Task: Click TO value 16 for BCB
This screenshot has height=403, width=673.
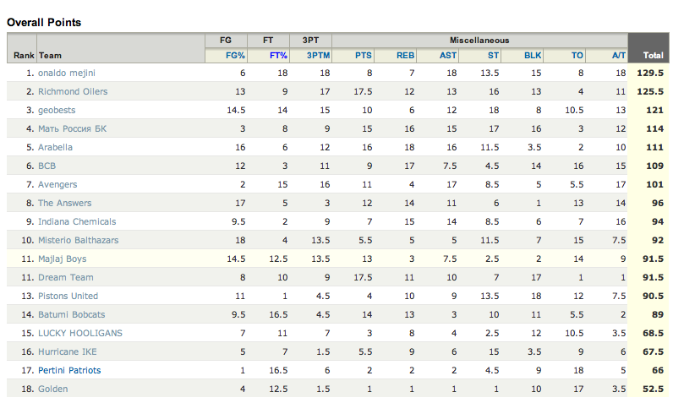Action: pos(578,166)
